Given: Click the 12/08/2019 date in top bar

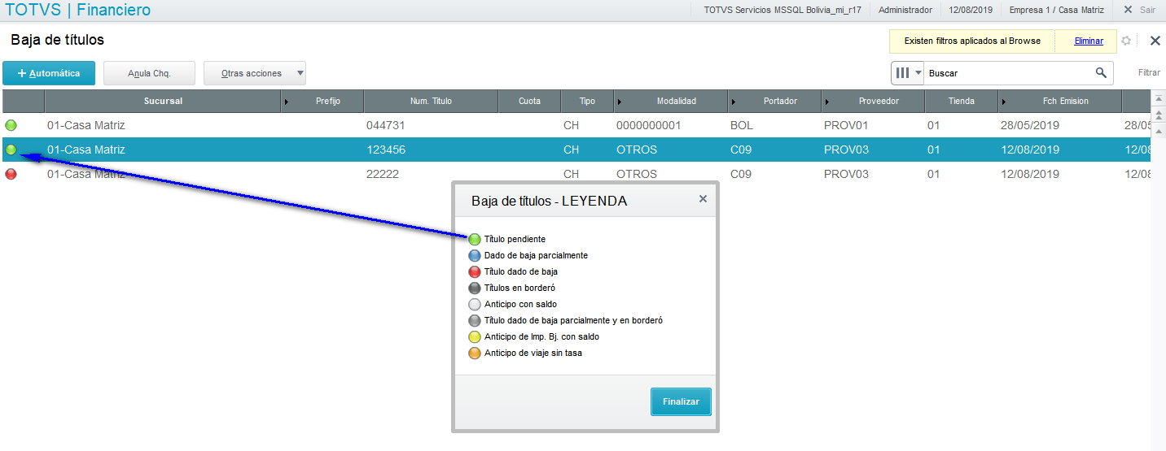Looking at the screenshot, I should [971, 10].
